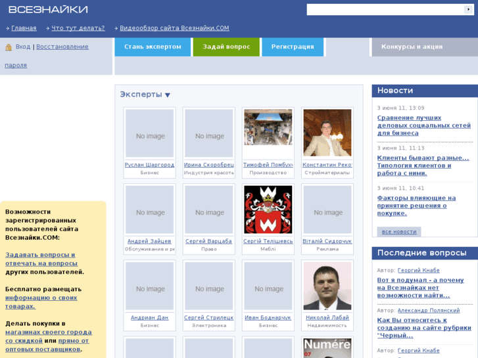This screenshot has width=478, height=358.
Task: Open Сергей Варцаба's No image avatar
Action: point(209,210)
